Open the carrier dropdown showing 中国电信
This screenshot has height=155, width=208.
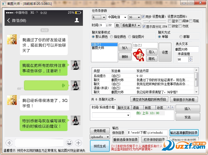tap(117, 17)
